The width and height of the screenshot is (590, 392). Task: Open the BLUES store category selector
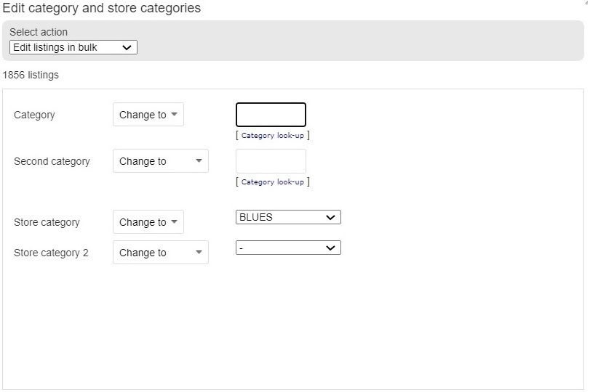[x=288, y=217]
